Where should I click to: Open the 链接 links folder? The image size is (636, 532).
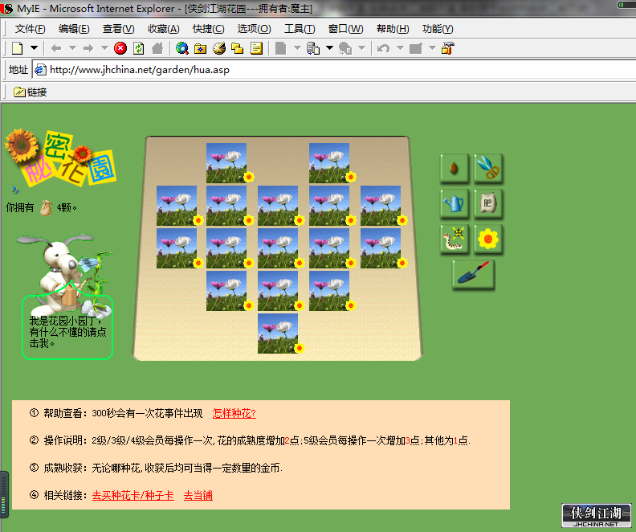point(31,92)
